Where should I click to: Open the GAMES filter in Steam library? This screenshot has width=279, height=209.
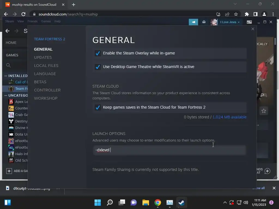point(12,55)
